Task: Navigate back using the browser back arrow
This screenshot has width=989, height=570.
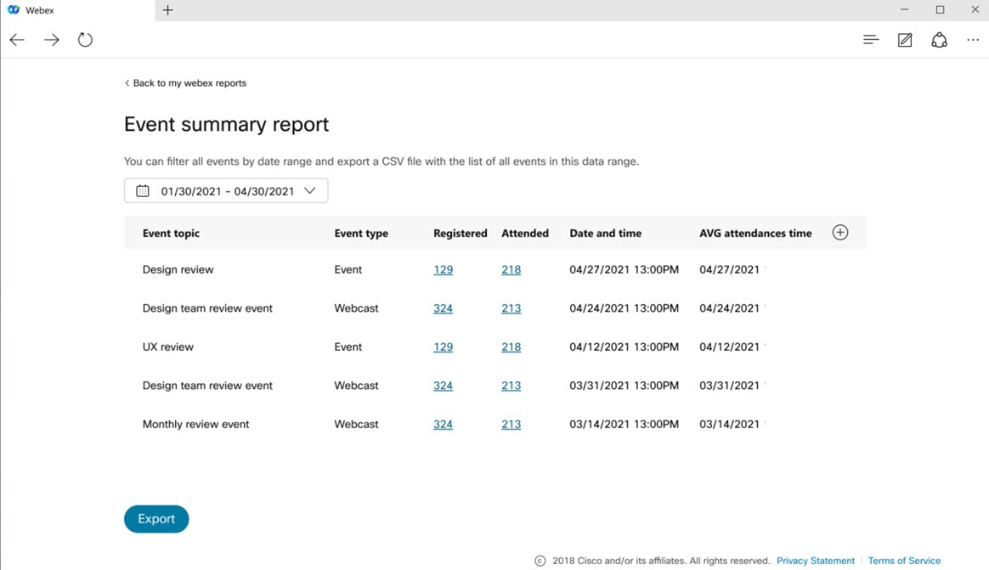Action: 17,39
